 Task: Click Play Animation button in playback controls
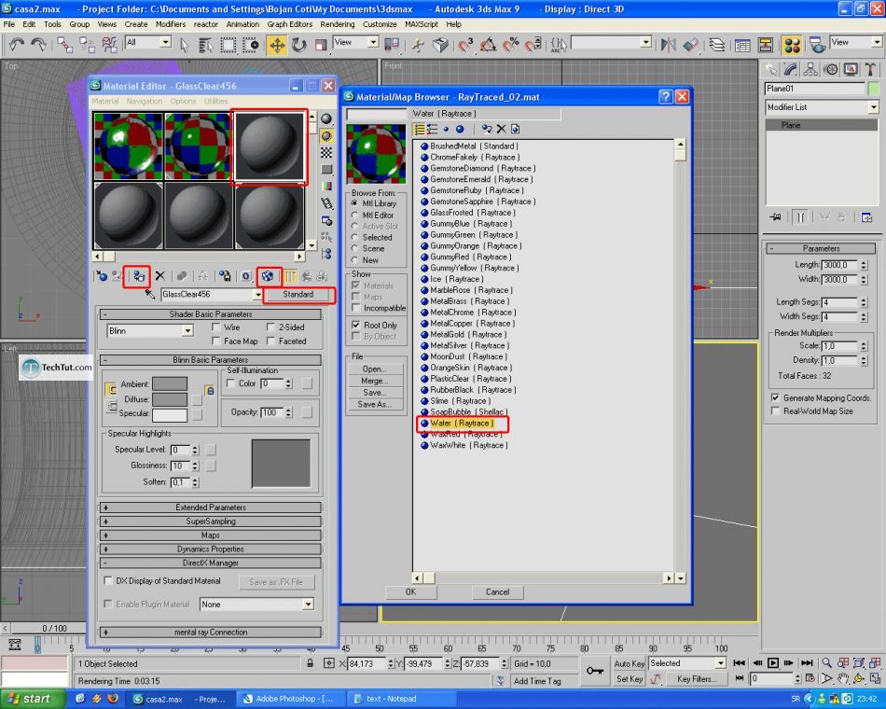point(773,662)
